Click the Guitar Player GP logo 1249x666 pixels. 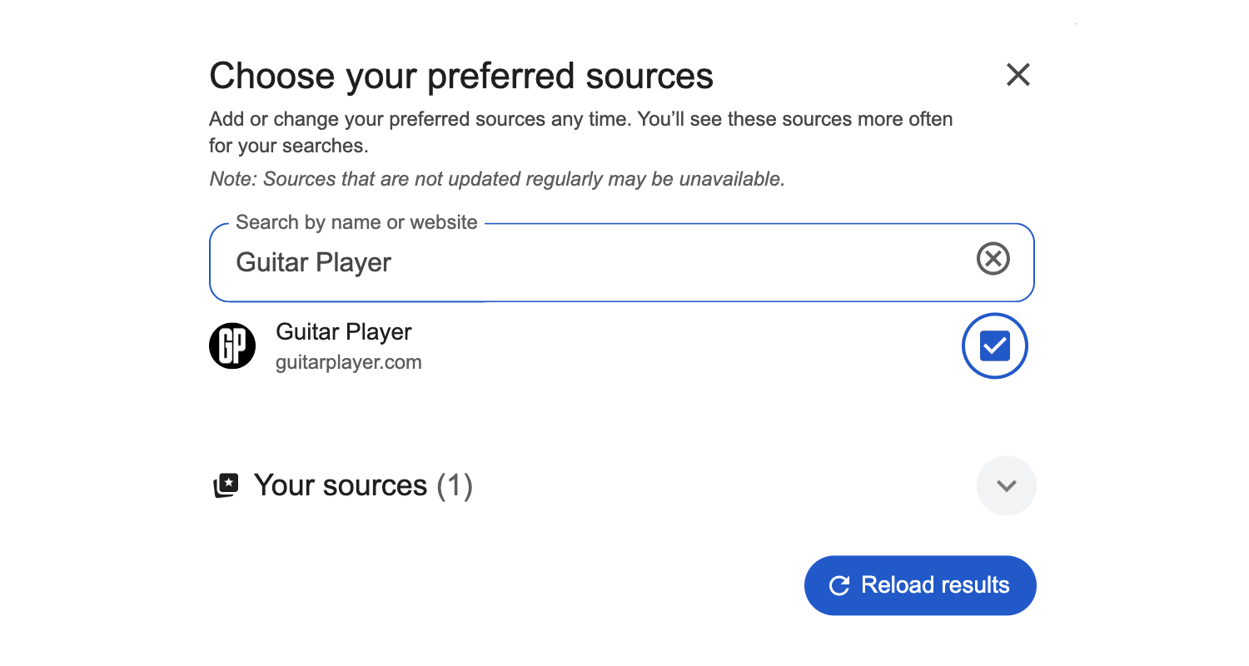[232, 346]
